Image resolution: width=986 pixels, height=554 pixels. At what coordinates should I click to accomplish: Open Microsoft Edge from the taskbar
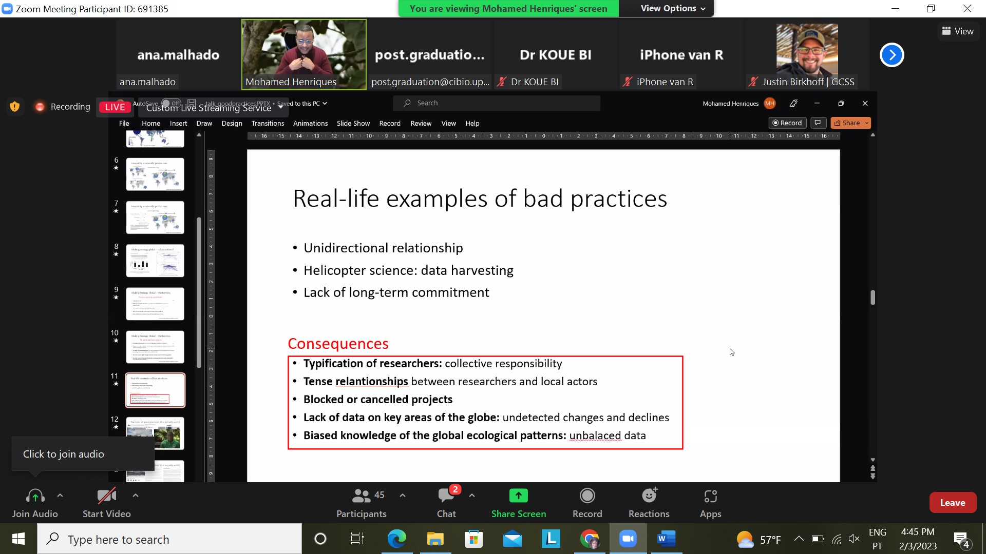[396, 539]
